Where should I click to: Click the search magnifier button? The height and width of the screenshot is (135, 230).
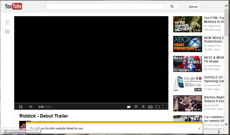click(x=172, y=6)
